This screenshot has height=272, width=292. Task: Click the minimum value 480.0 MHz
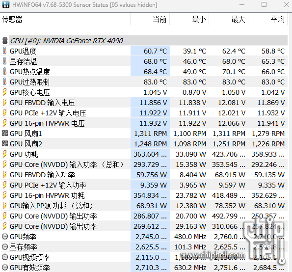point(190,237)
